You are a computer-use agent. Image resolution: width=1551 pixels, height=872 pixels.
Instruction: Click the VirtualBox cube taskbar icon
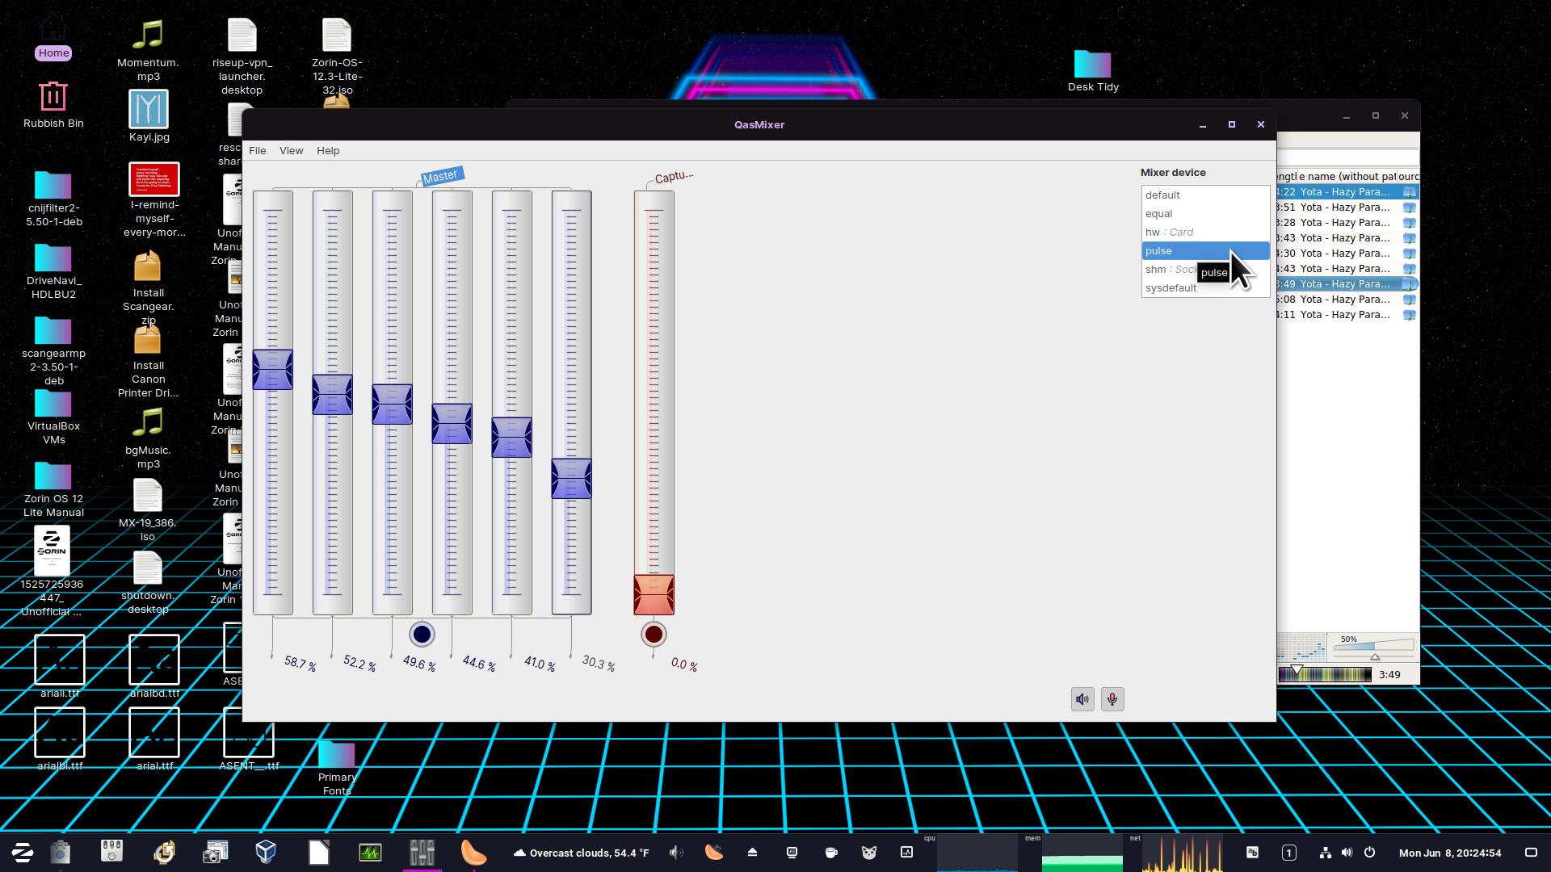pos(266,853)
